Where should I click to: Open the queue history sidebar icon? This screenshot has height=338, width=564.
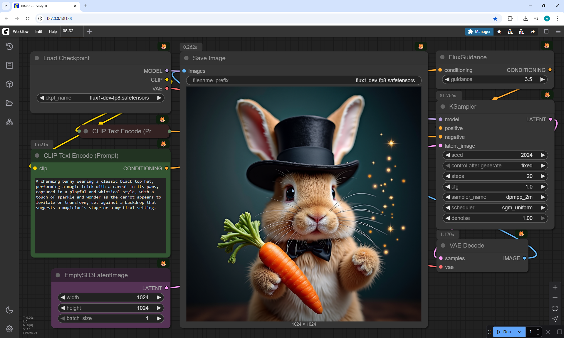pos(9,46)
